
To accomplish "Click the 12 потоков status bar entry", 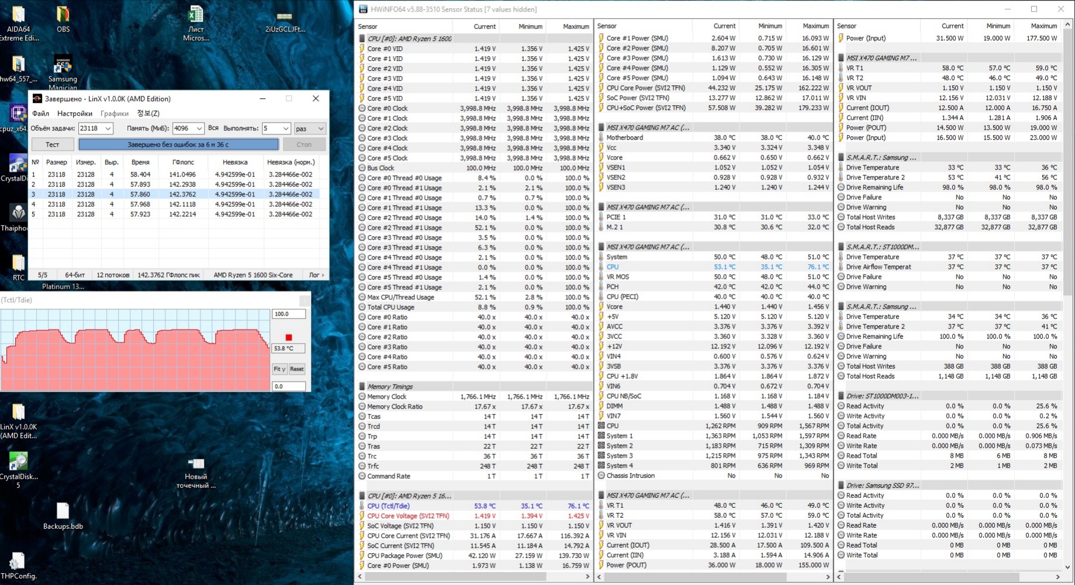I will click(x=113, y=275).
